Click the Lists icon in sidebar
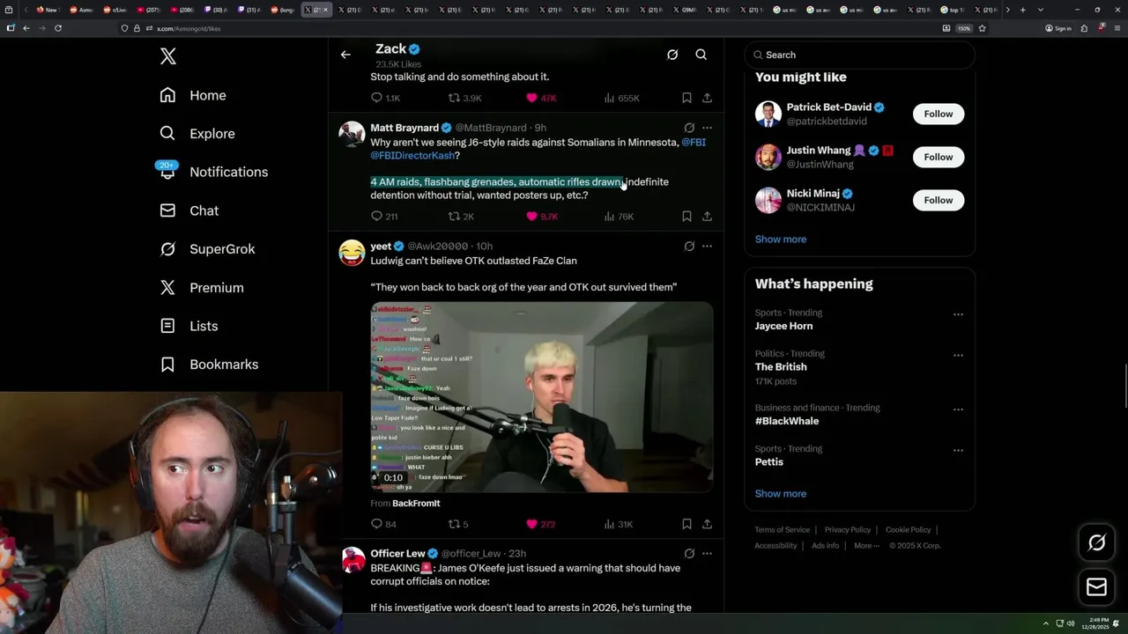 tap(167, 326)
